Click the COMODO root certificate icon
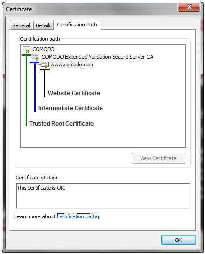The width and height of the screenshot is (205, 254). coord(26,50)
